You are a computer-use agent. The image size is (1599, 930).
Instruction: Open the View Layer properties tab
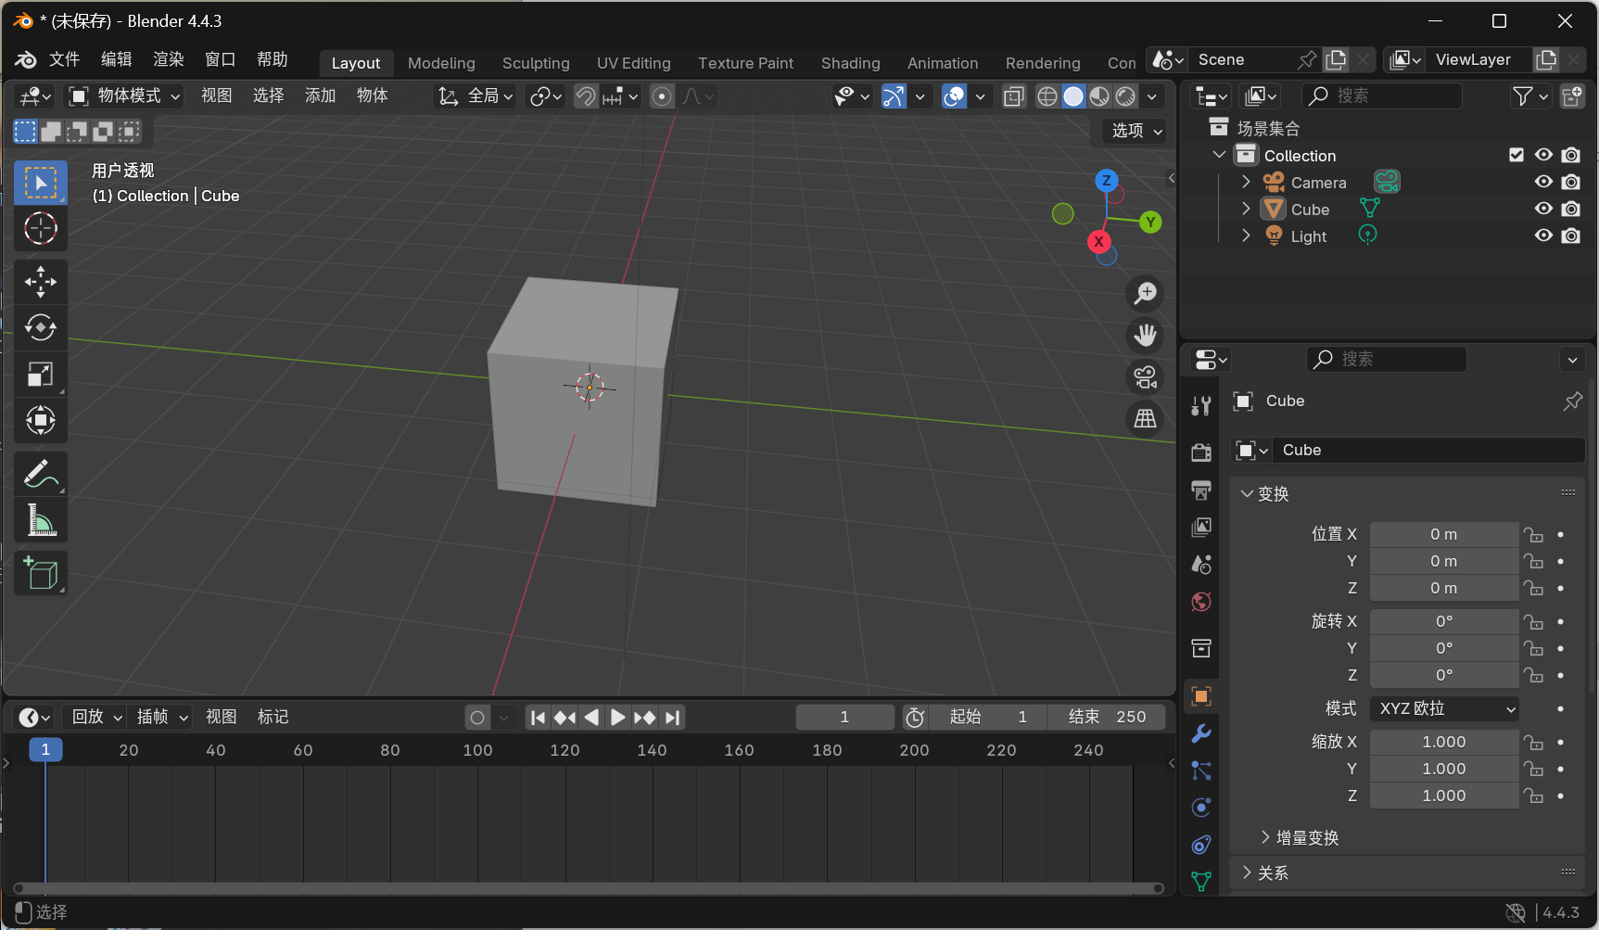coord(1201,527)
